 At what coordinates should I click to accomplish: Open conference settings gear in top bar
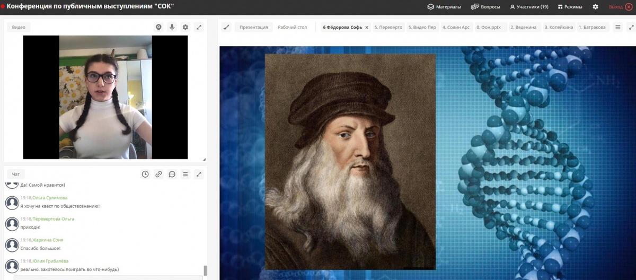tap(595, 7)
